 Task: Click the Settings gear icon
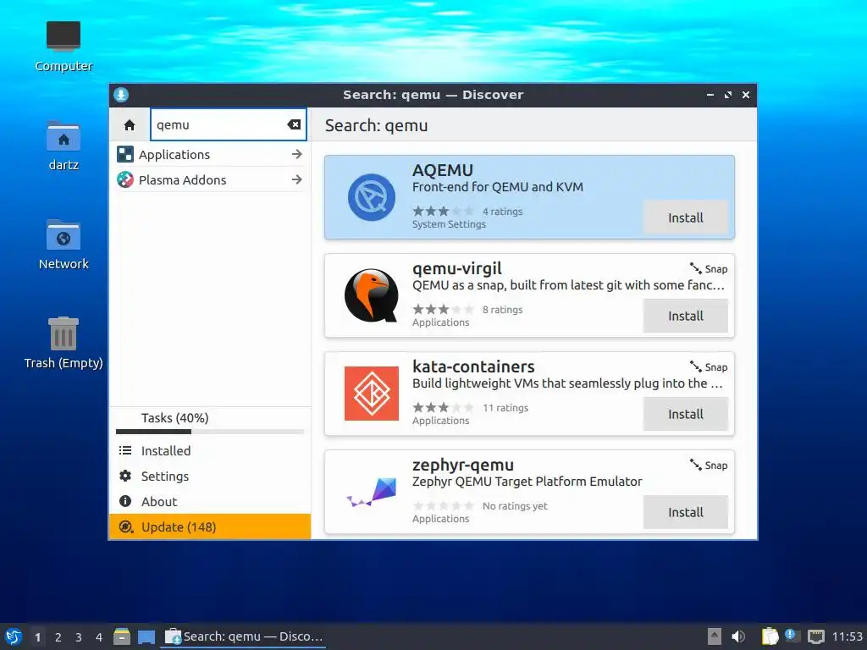(x=125, y=476)
